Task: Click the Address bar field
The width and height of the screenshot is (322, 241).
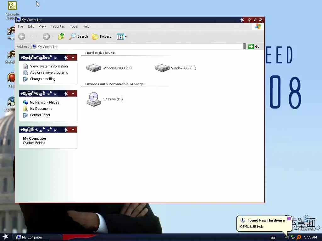Action: click(x=137, y=47)
